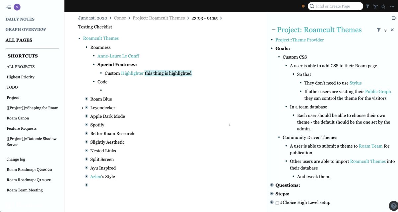Focus the Find or Create Page field
Image resolution: width=398 pixels, height=212 pixels.
click(x=335, y=6)
